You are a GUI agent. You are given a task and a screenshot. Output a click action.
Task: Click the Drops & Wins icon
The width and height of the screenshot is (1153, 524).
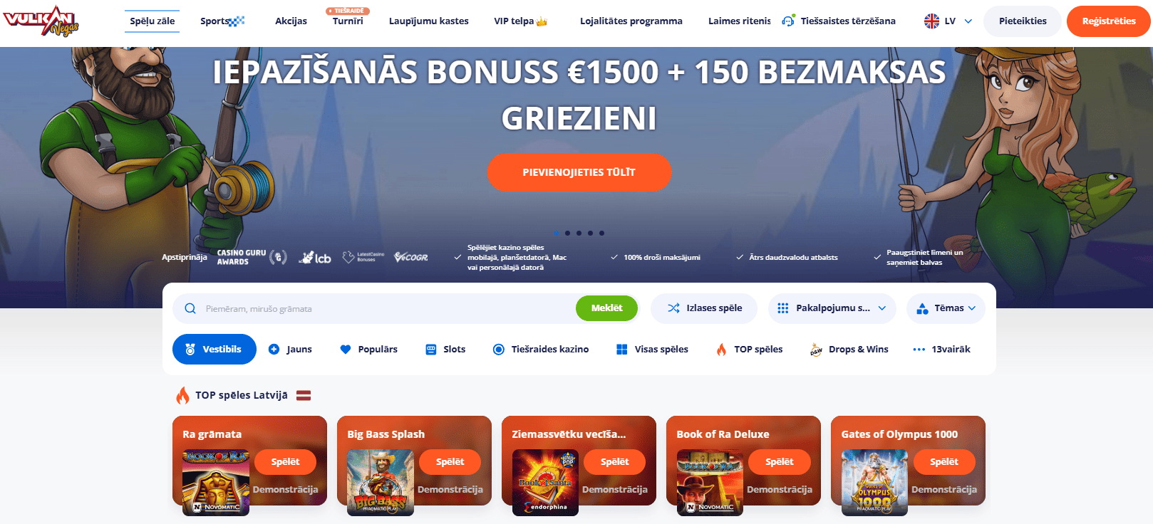point(816,350)
